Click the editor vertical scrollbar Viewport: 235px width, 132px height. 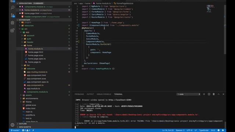225,29
